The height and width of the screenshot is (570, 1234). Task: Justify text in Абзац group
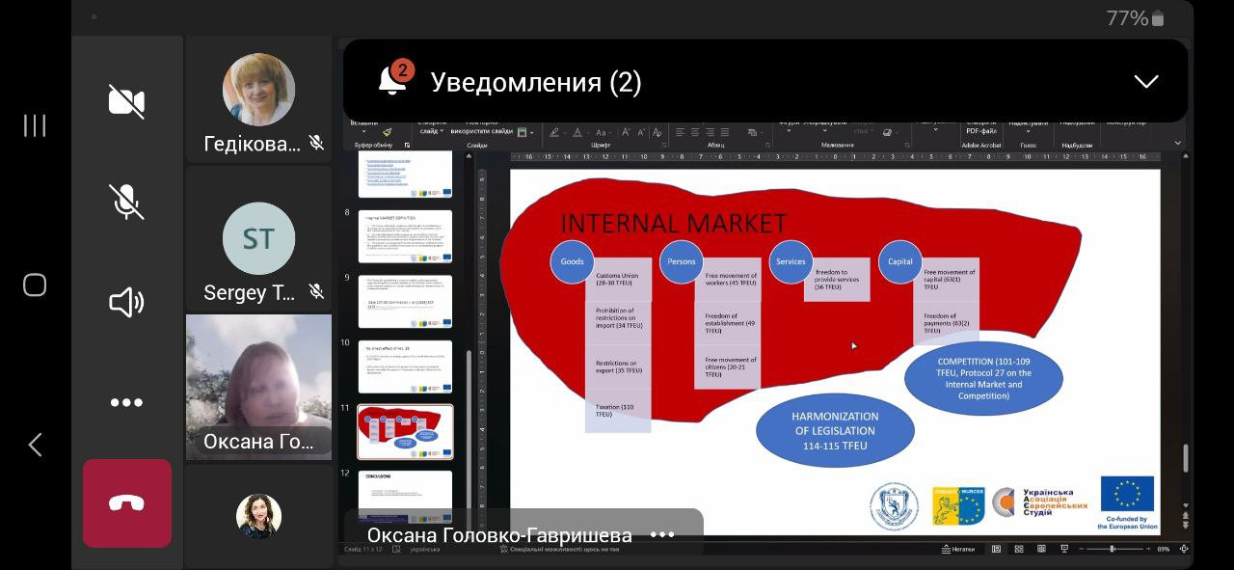point(725,133)
